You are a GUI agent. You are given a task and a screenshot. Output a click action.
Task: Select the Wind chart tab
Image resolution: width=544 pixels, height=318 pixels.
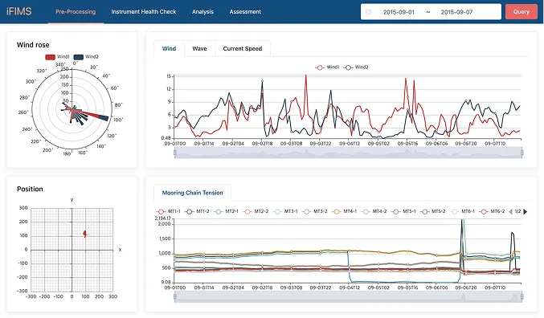tap(170, 48)
